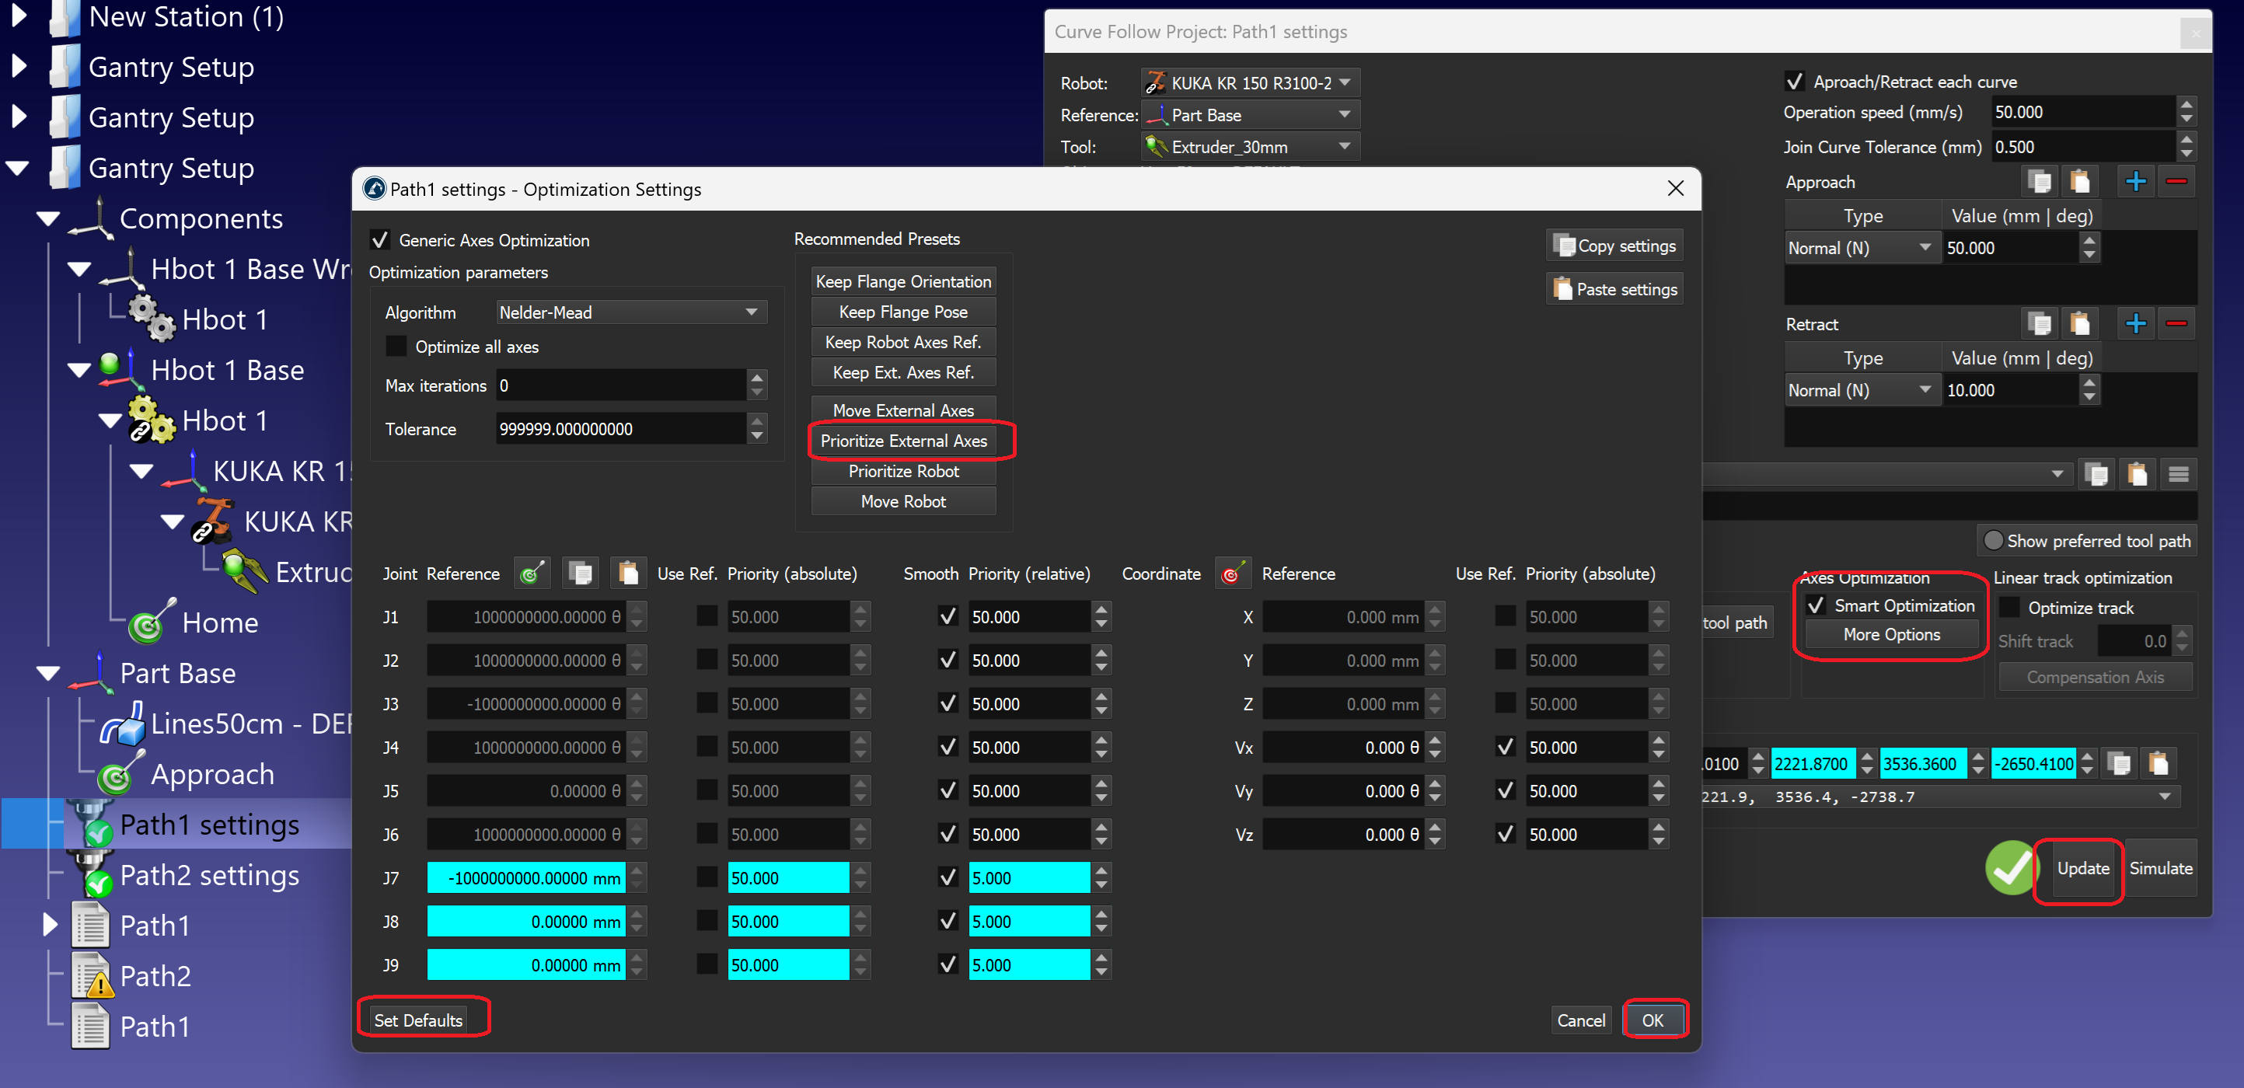
Task: Click the blue plus icon in Approach section
Action: coord(2135,182)
